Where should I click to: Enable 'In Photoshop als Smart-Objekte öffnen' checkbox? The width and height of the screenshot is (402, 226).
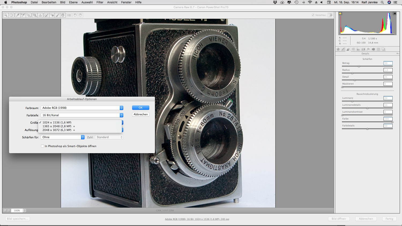click(x=42, y=146)
